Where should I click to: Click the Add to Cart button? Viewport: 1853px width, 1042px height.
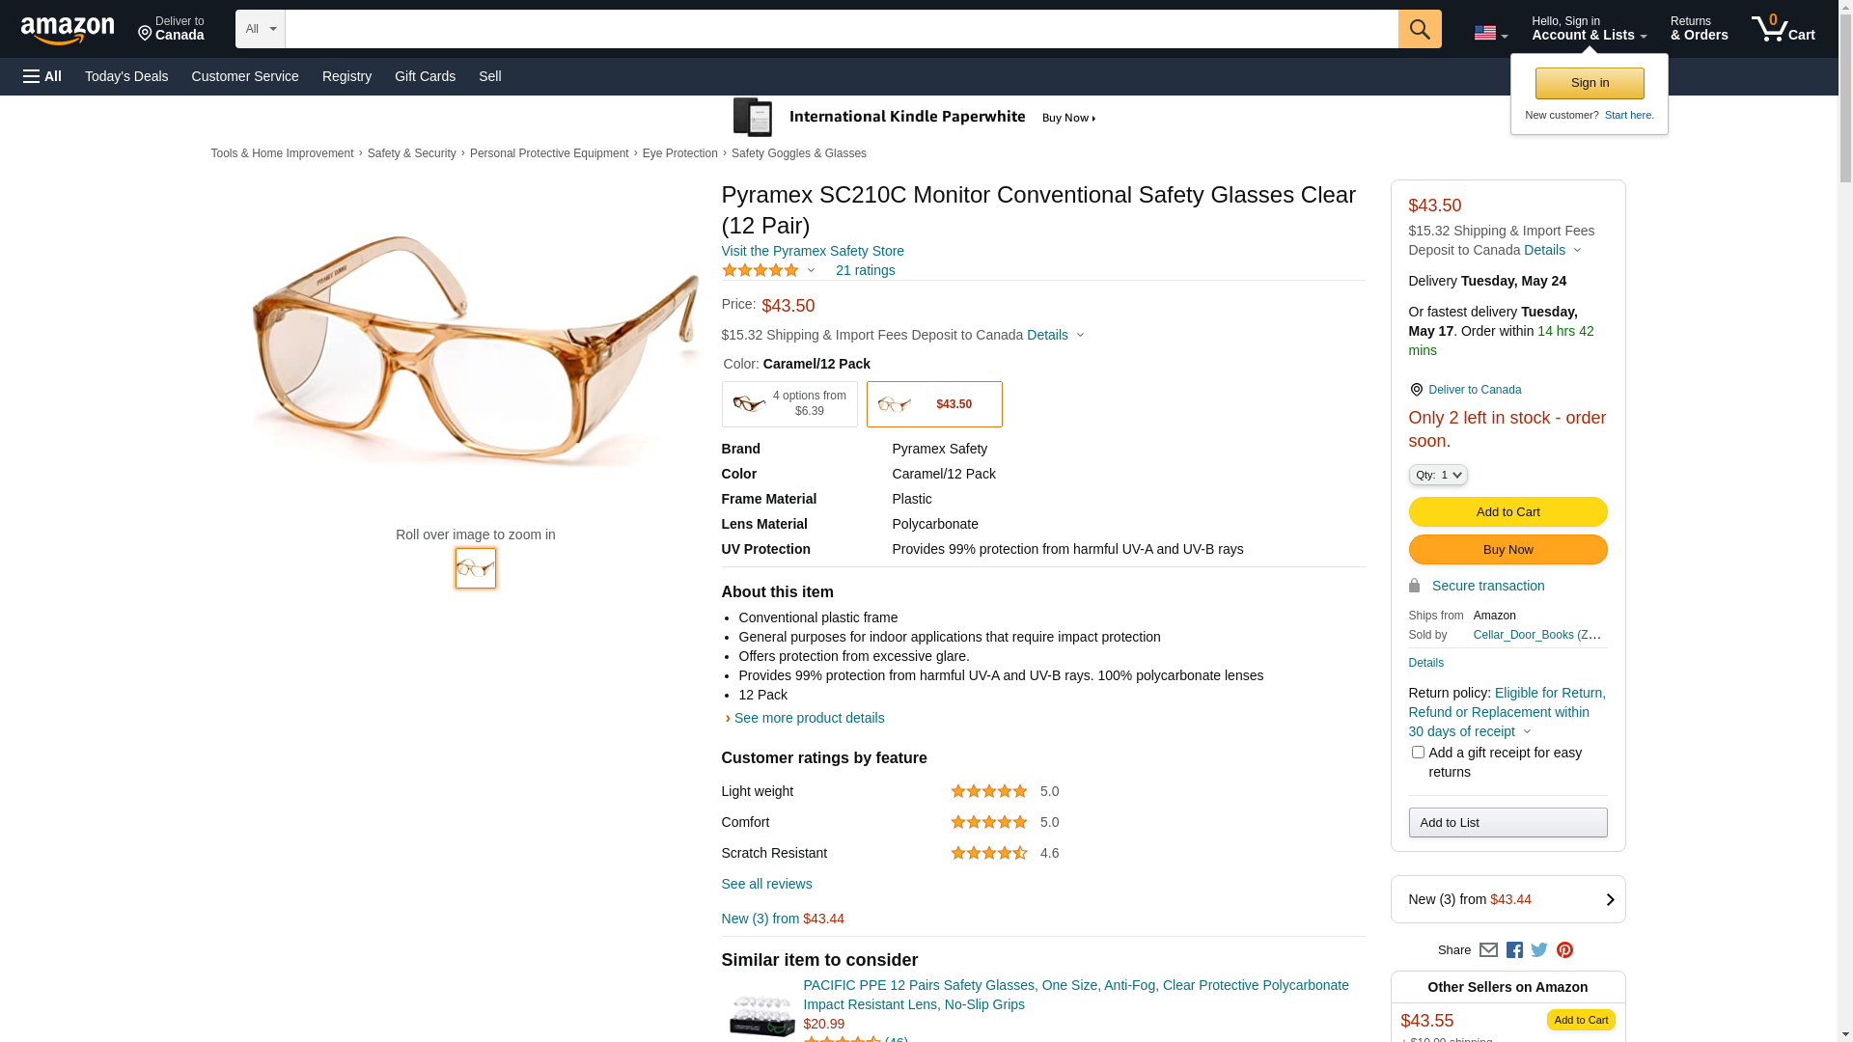click(1508, 512)
